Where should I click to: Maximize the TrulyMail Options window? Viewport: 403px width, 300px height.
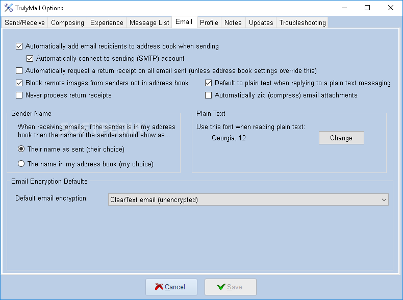pos(367,8)
